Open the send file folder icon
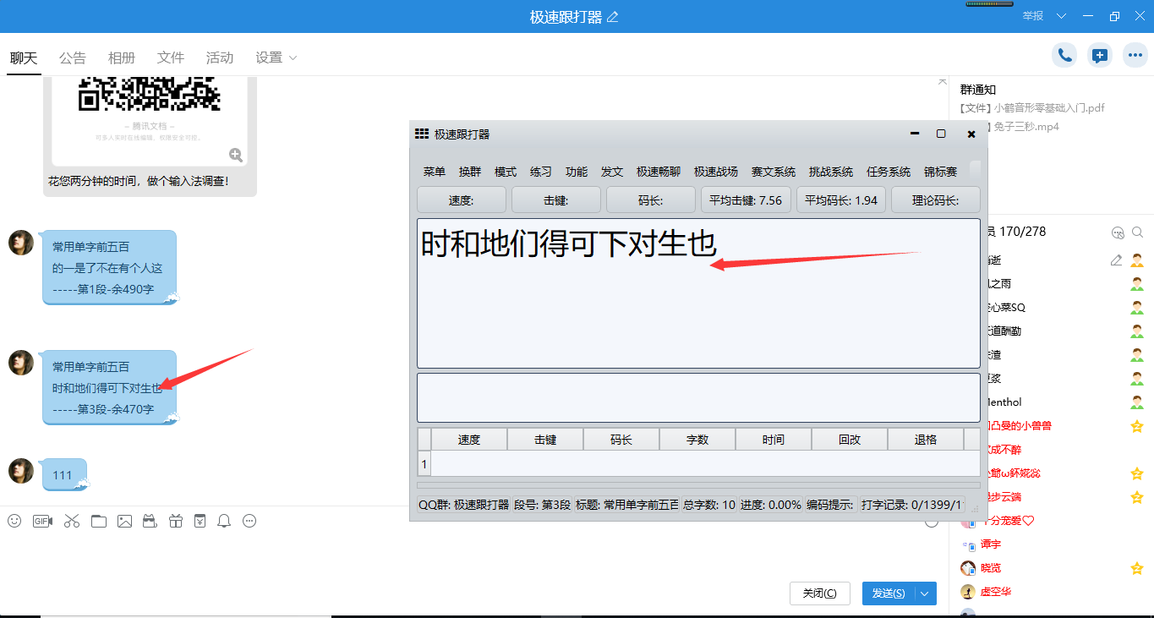This screenshot has height=618, width=1154. 99,521
